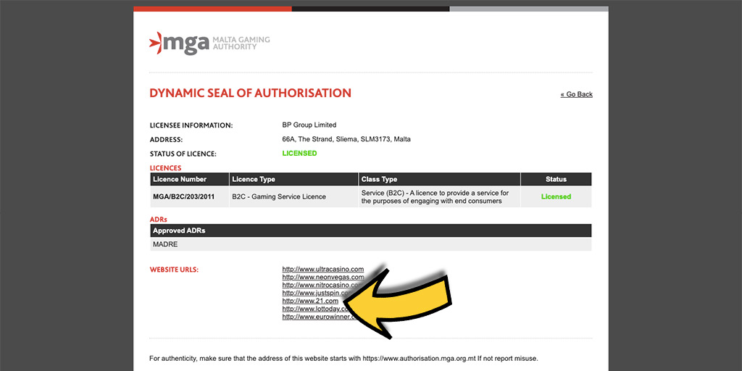
Task: Click the green Licensed status in table
Action: [556, 196]
